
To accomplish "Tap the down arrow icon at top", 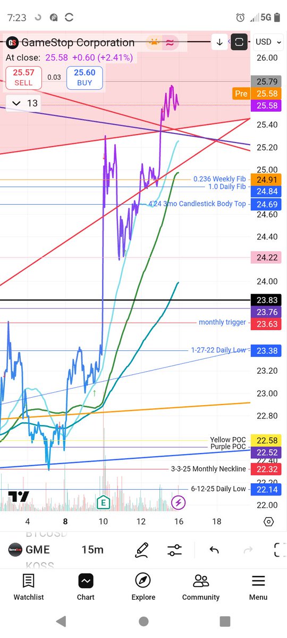I will click(219, 42).
